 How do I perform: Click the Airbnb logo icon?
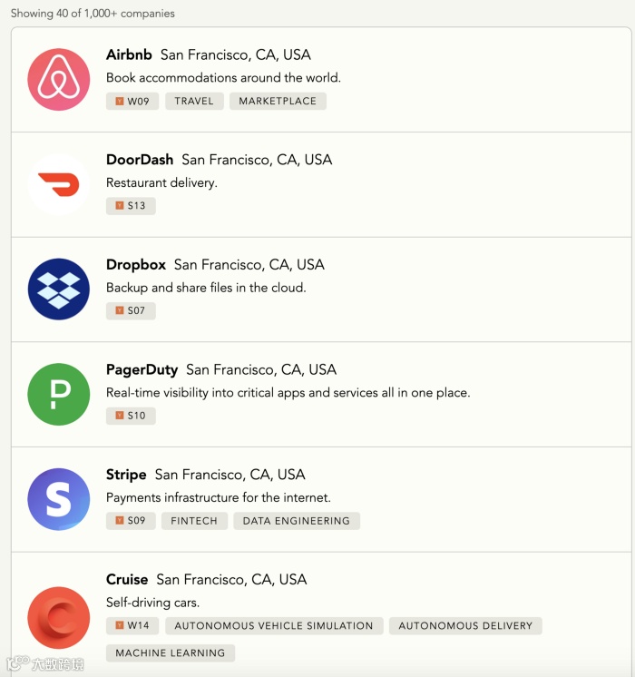point(59,79)
